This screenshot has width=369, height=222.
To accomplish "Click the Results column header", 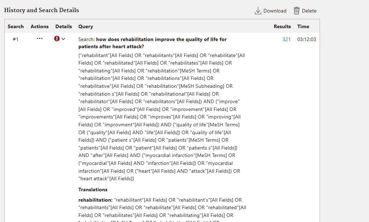I will coord(282,26).
